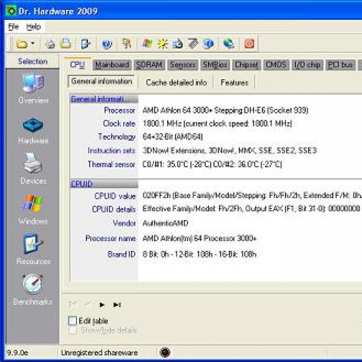Select Hardware in the Selection sidebar
Image resolution: width=362 pixels, height=362 pixels.
(33, 131)
